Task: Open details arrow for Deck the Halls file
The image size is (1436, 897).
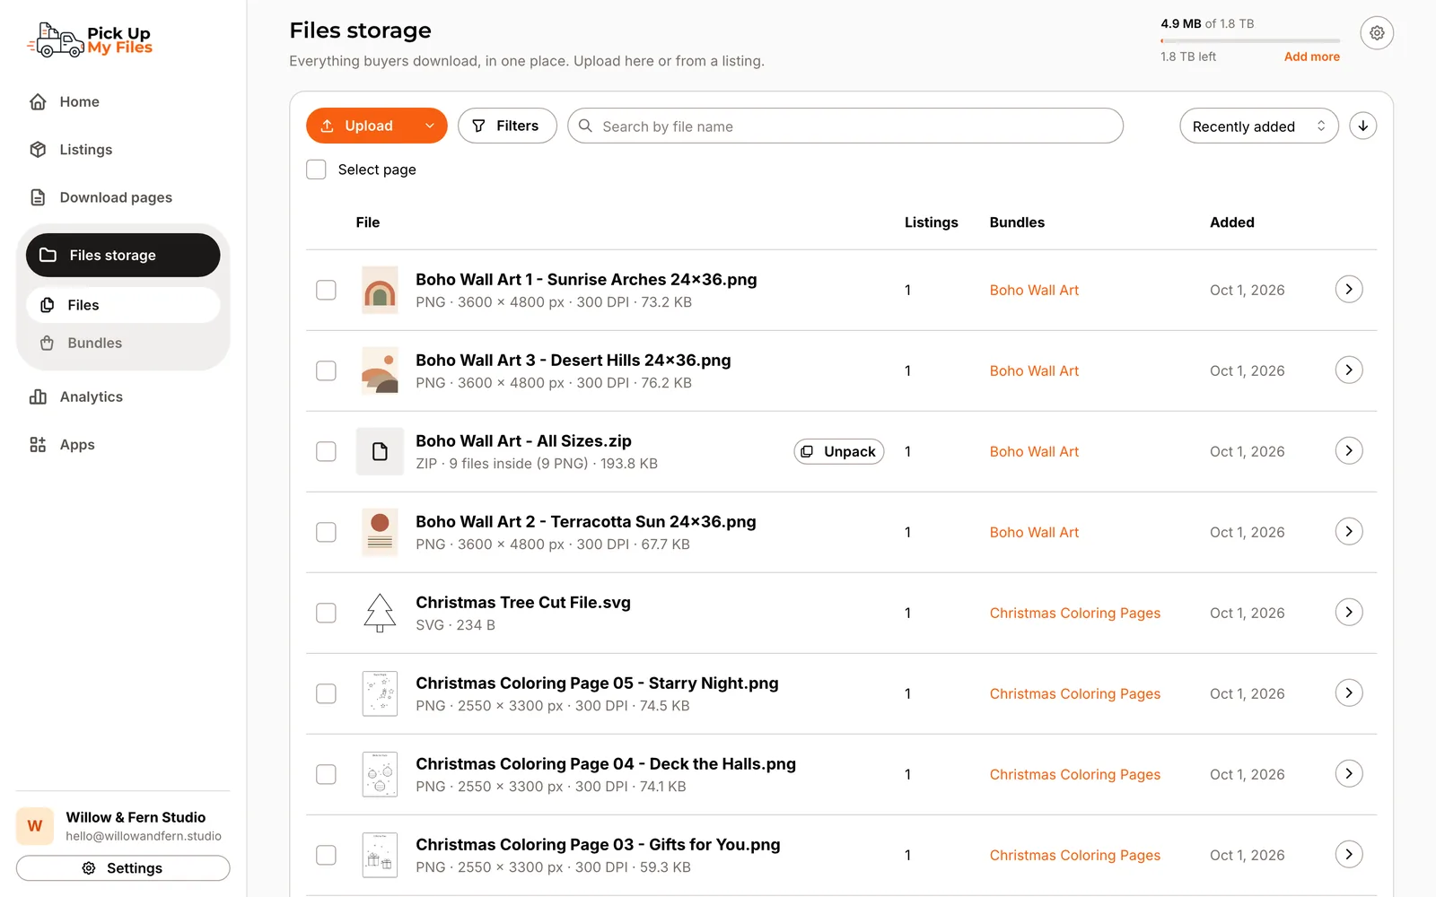Action: pos(1349,773)
